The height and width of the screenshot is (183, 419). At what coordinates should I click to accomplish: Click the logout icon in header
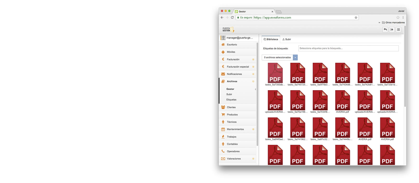tap(392, 30)
